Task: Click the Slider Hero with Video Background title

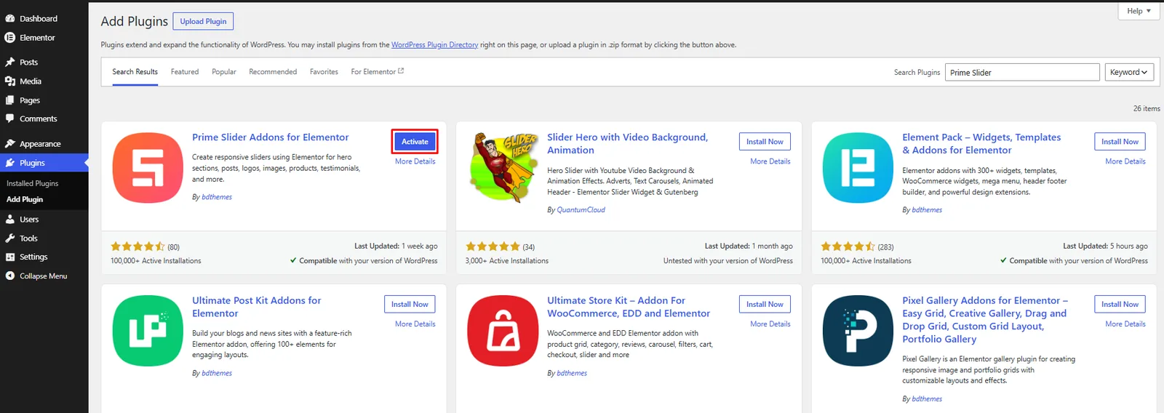Action: tap(627, 144)
